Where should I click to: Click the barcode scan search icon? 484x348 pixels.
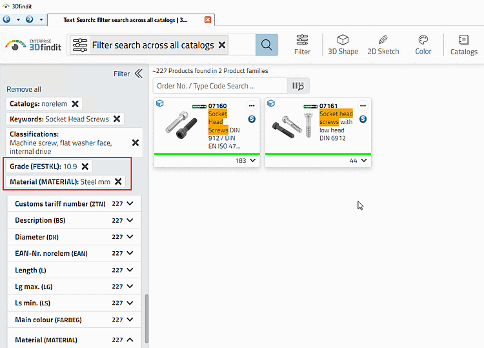tap(298, 86)
